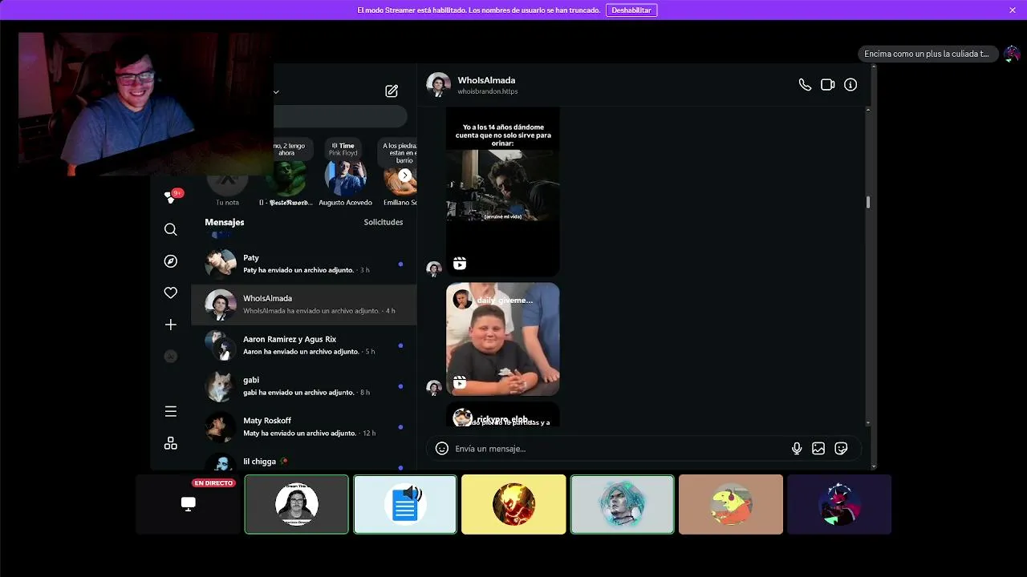Select the long-haired avatar call participant tile
Image resolution: width=1027 pixels, height=577 pixels.
(297, 504)
